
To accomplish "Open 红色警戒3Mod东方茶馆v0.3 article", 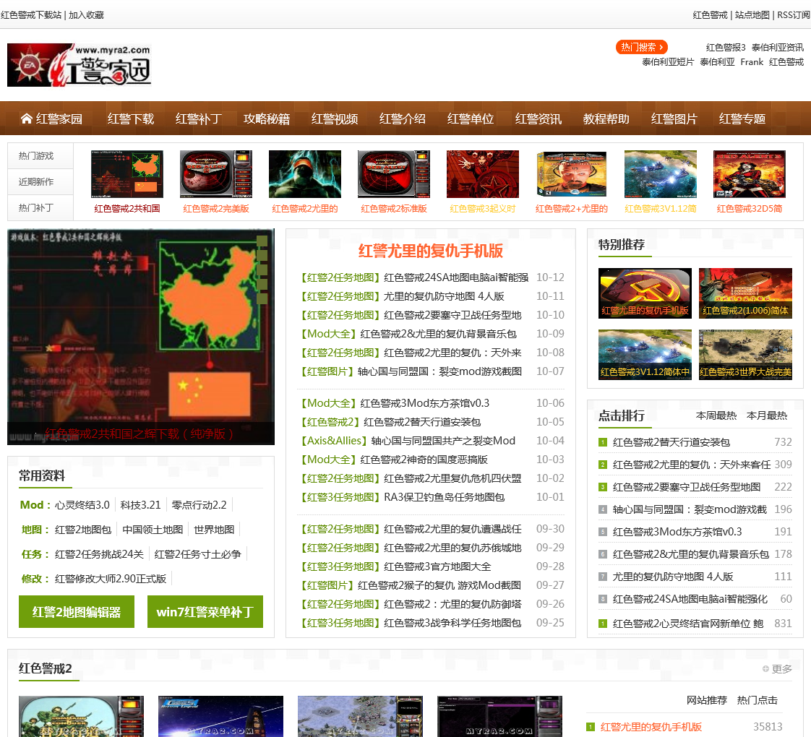I will (424, 403).
